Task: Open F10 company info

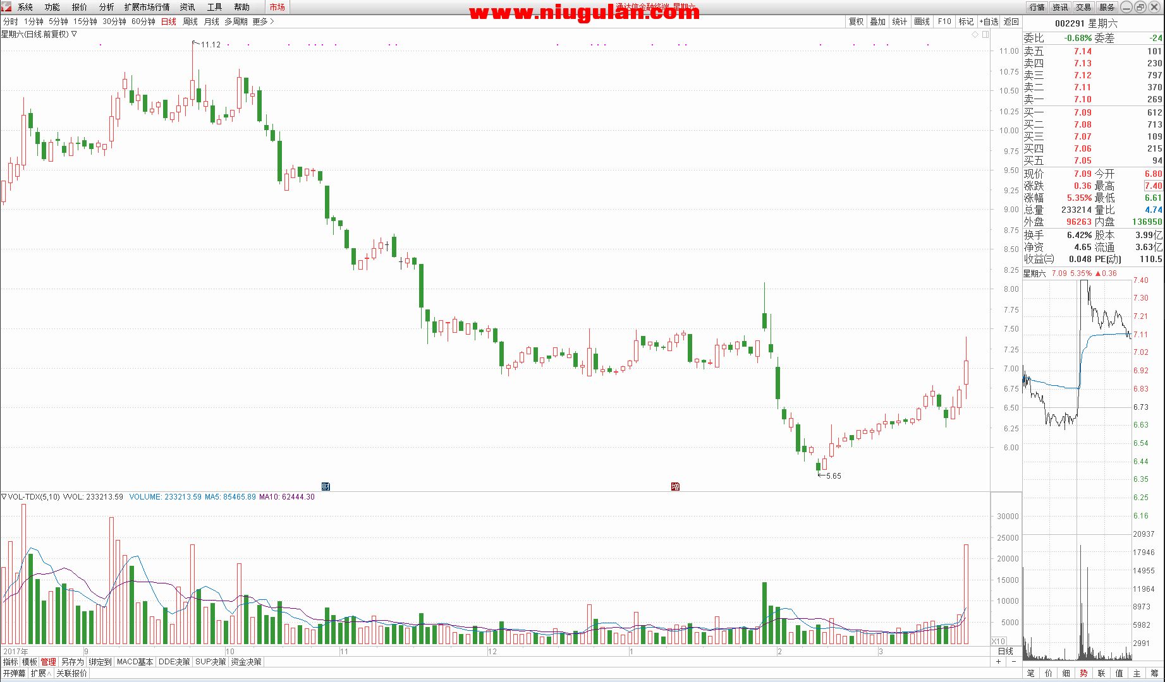Action: [x=944, y=21]
